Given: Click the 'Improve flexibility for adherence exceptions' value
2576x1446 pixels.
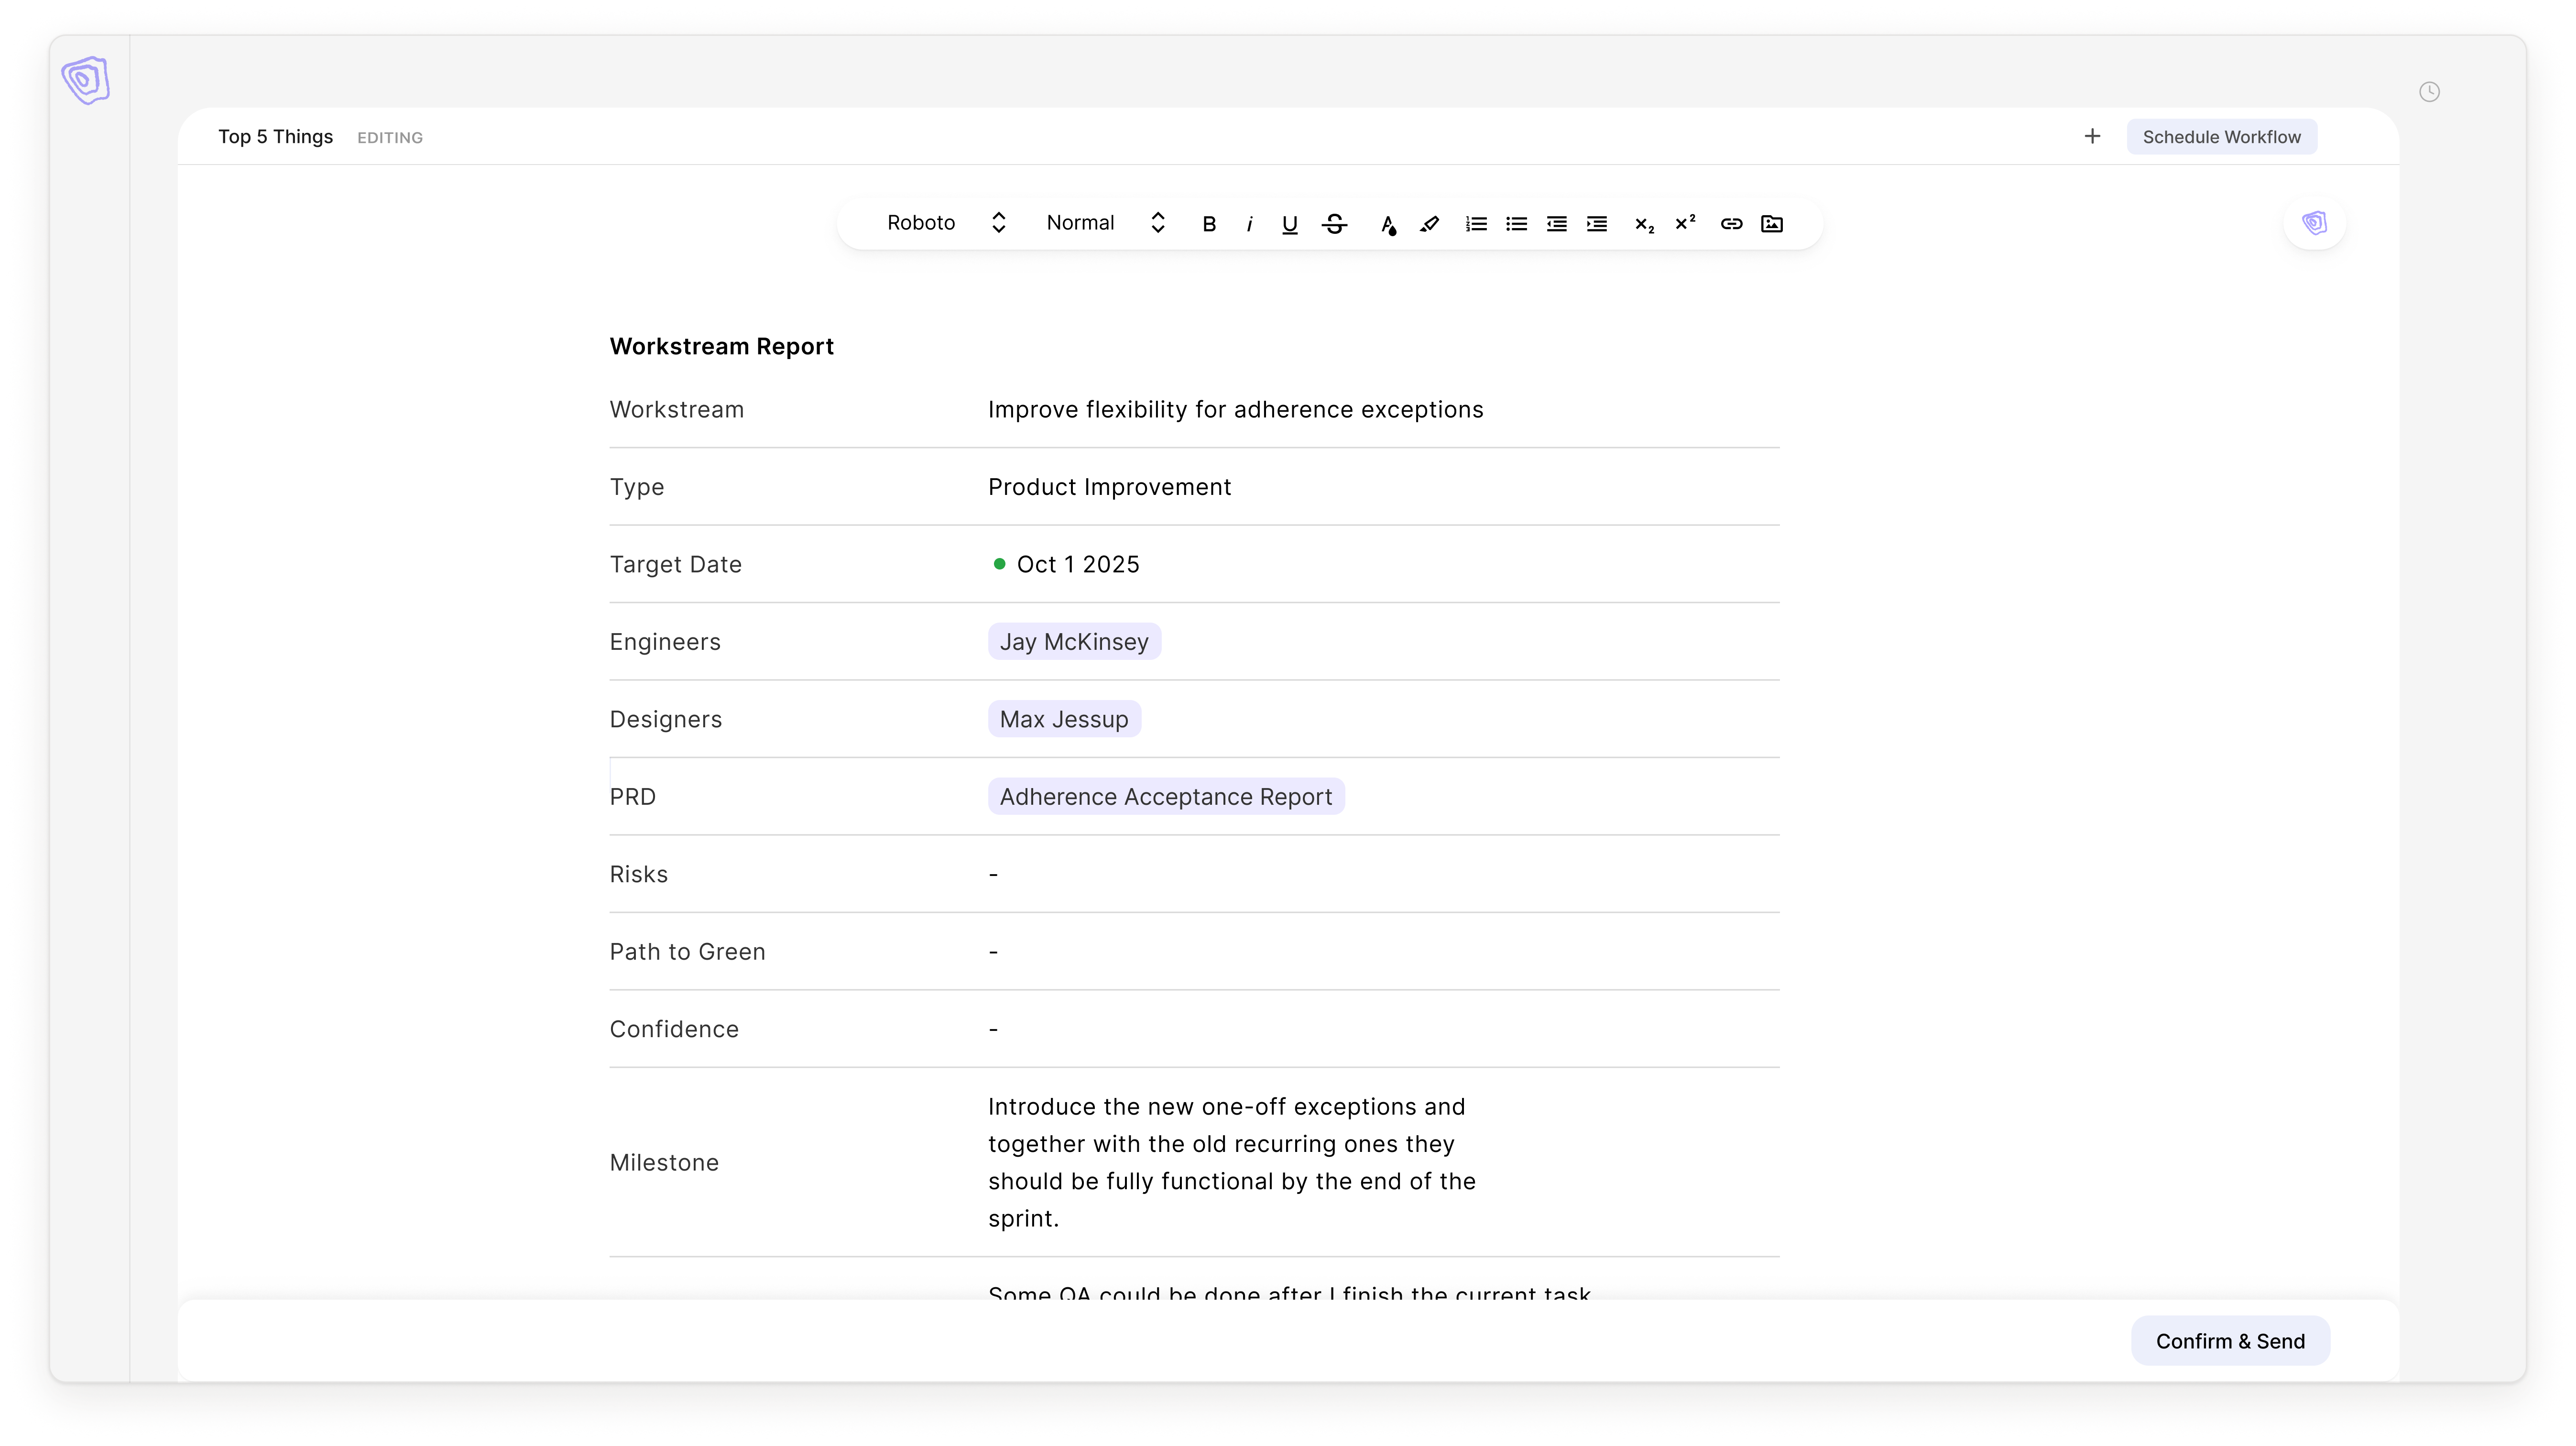Looking at the screenshot, I should click(x=1235, y=410).
